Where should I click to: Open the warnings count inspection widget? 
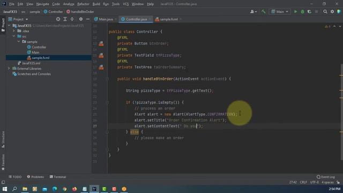pos(327,26)
